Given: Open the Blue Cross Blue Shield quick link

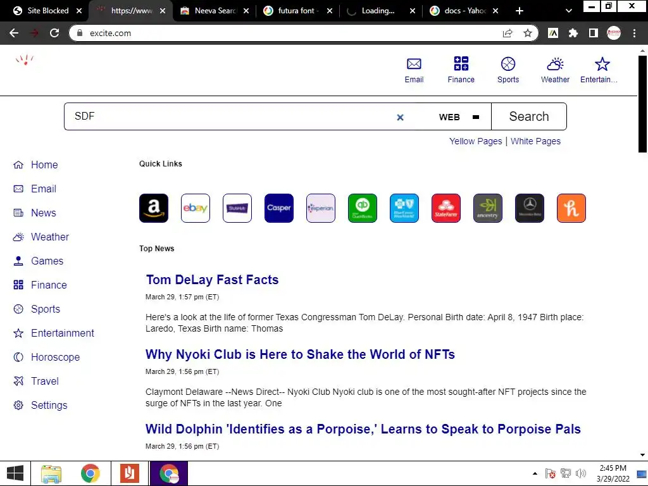Looking at the screenshot, I should tap(404, 208).
